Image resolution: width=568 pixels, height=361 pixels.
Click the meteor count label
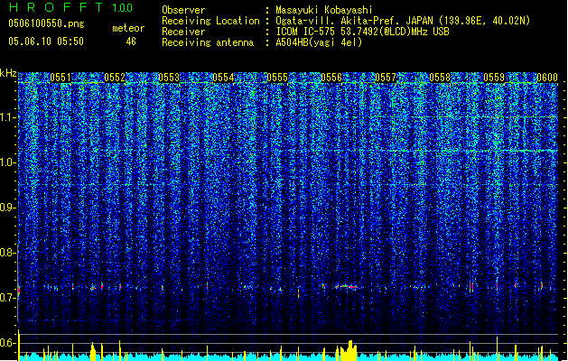click(x=128, y=28)
